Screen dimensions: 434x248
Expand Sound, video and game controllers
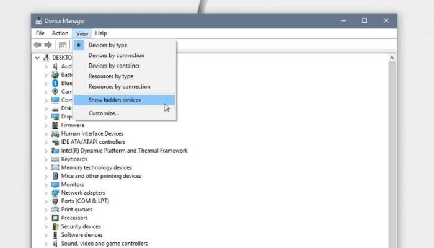click(46, 244)
